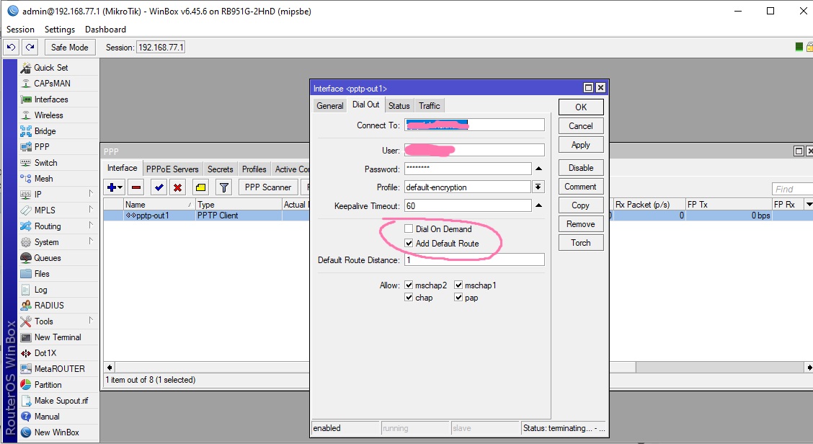Open the Wireless section
Screen dimensions: 813x444
click(49, 115)
